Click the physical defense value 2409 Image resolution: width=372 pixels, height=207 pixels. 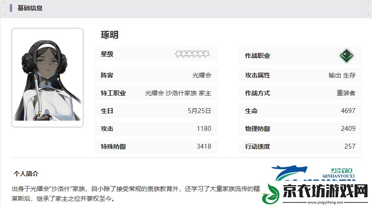pyautogui.click(x=348, y=129)
